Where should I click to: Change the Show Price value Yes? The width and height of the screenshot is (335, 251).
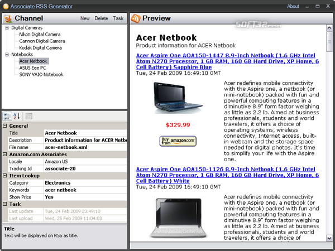pos(85,197)
